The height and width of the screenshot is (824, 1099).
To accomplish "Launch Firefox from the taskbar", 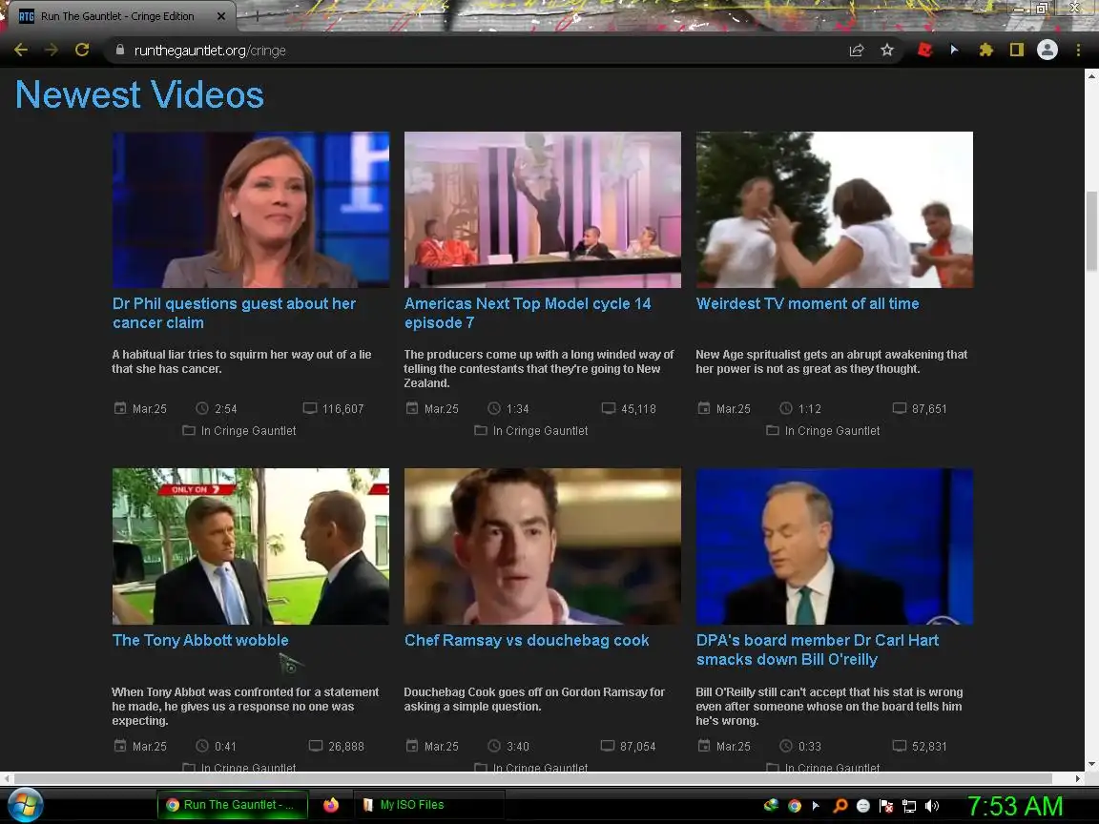I will 331,805.
